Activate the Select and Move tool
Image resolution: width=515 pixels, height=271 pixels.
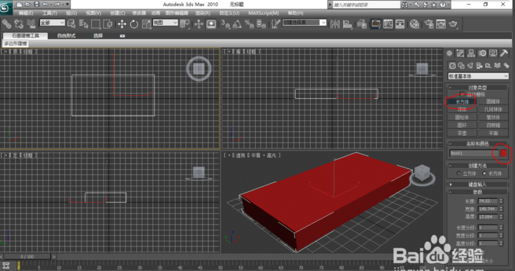click(x=122, y=23)
